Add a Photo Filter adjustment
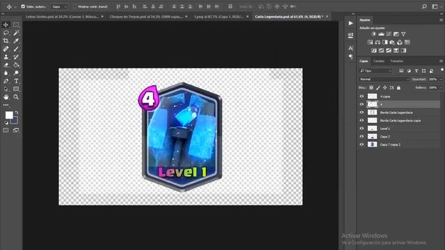445x250 pixels. point(392,42)
